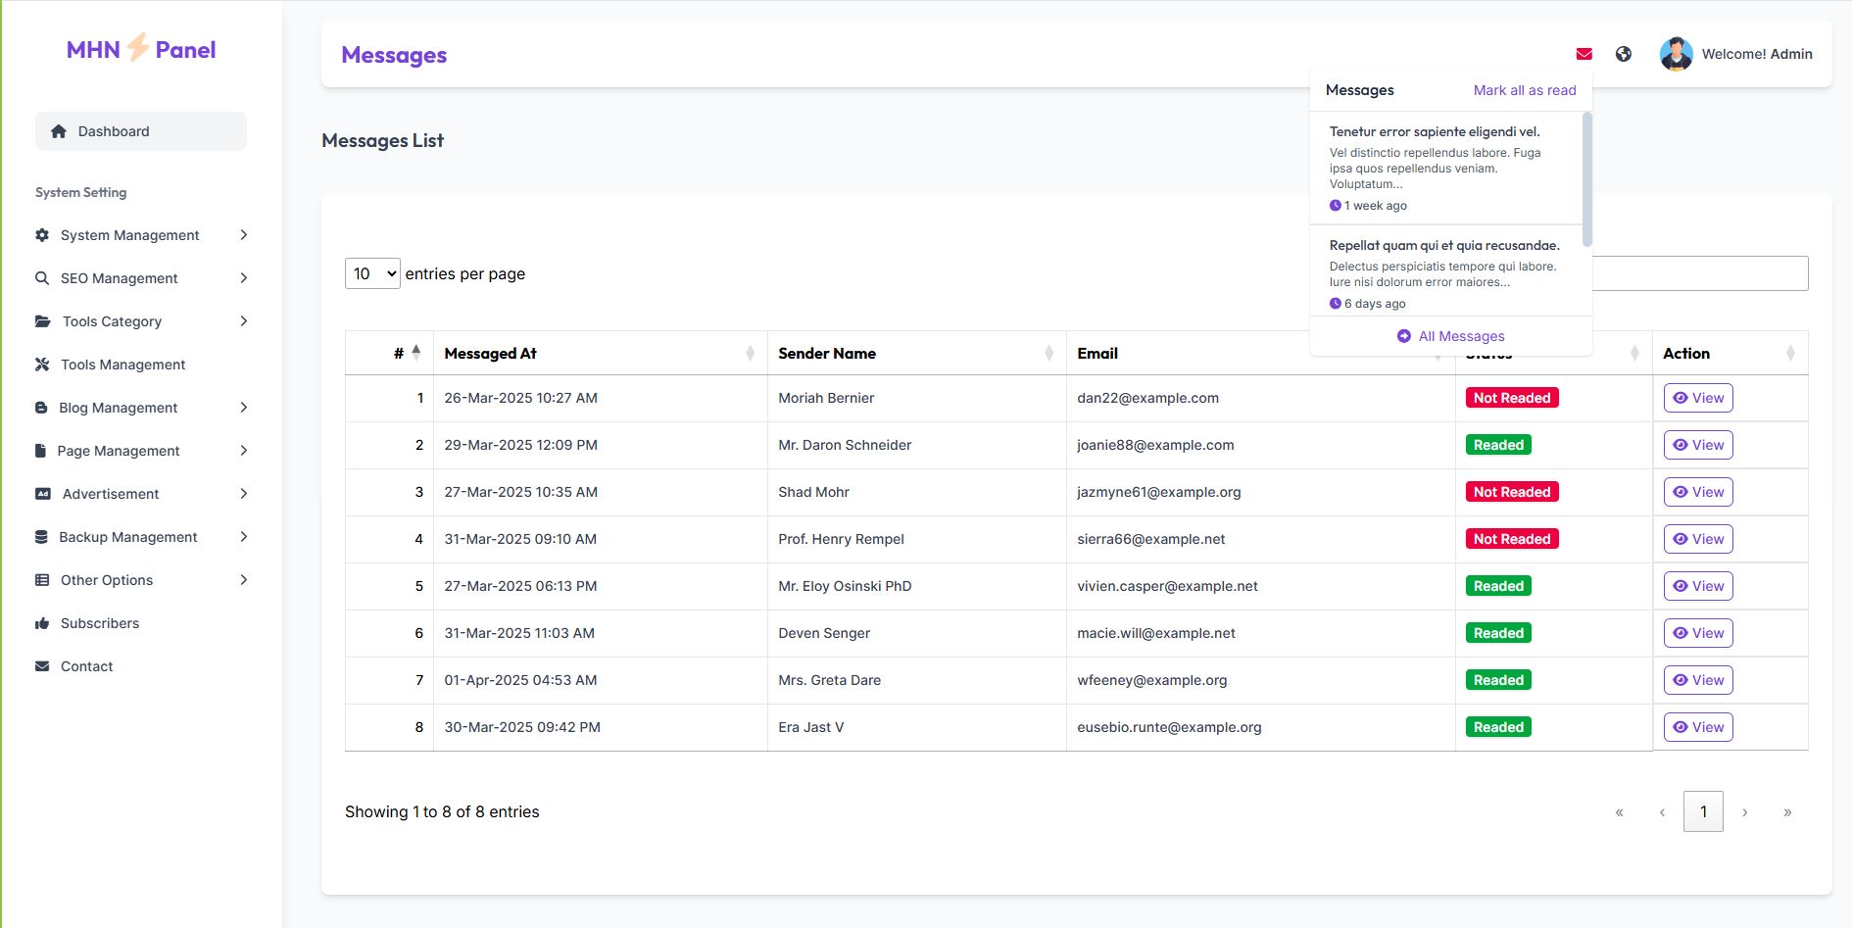Click the Contact envelope icon in sidebar
1852x928 pixels.
point(42,666)
